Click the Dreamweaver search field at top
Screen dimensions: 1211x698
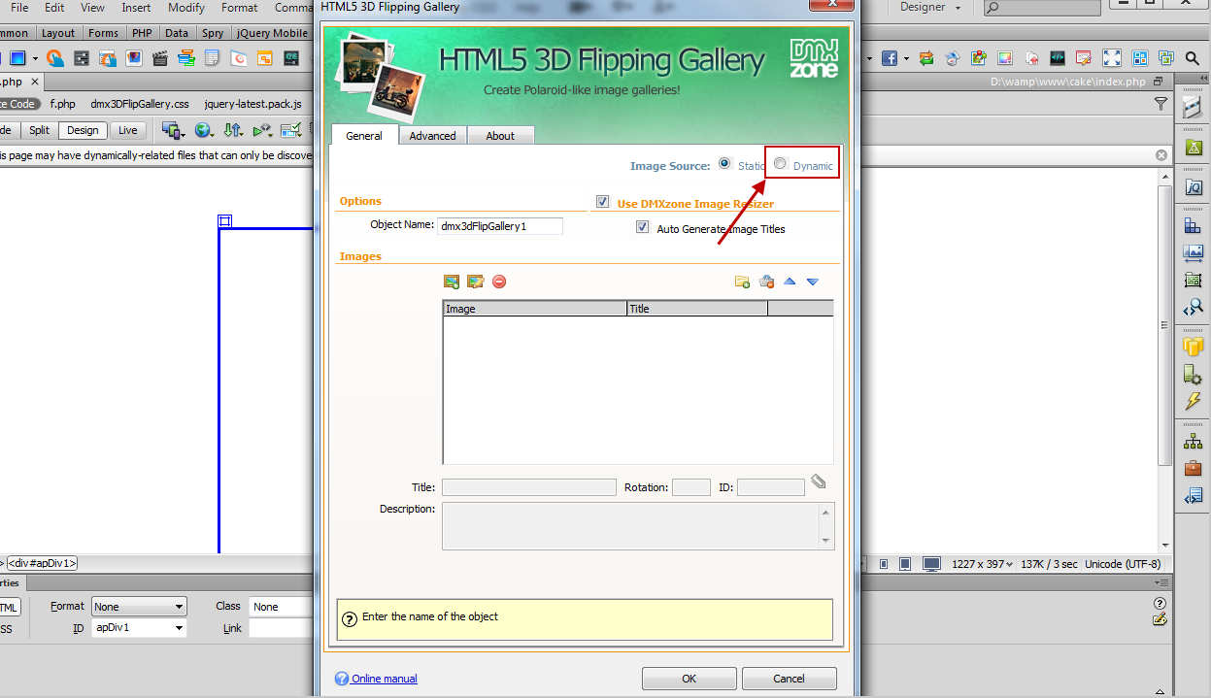click(x=1043, y=8)
